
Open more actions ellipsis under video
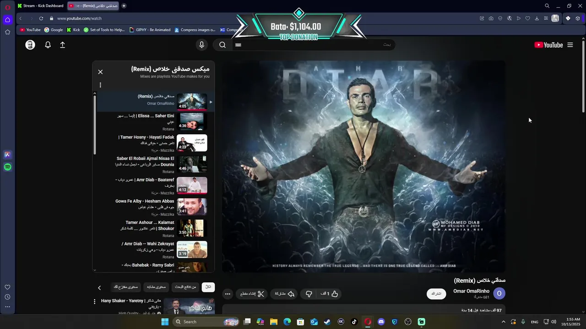[x=228, y=294]
